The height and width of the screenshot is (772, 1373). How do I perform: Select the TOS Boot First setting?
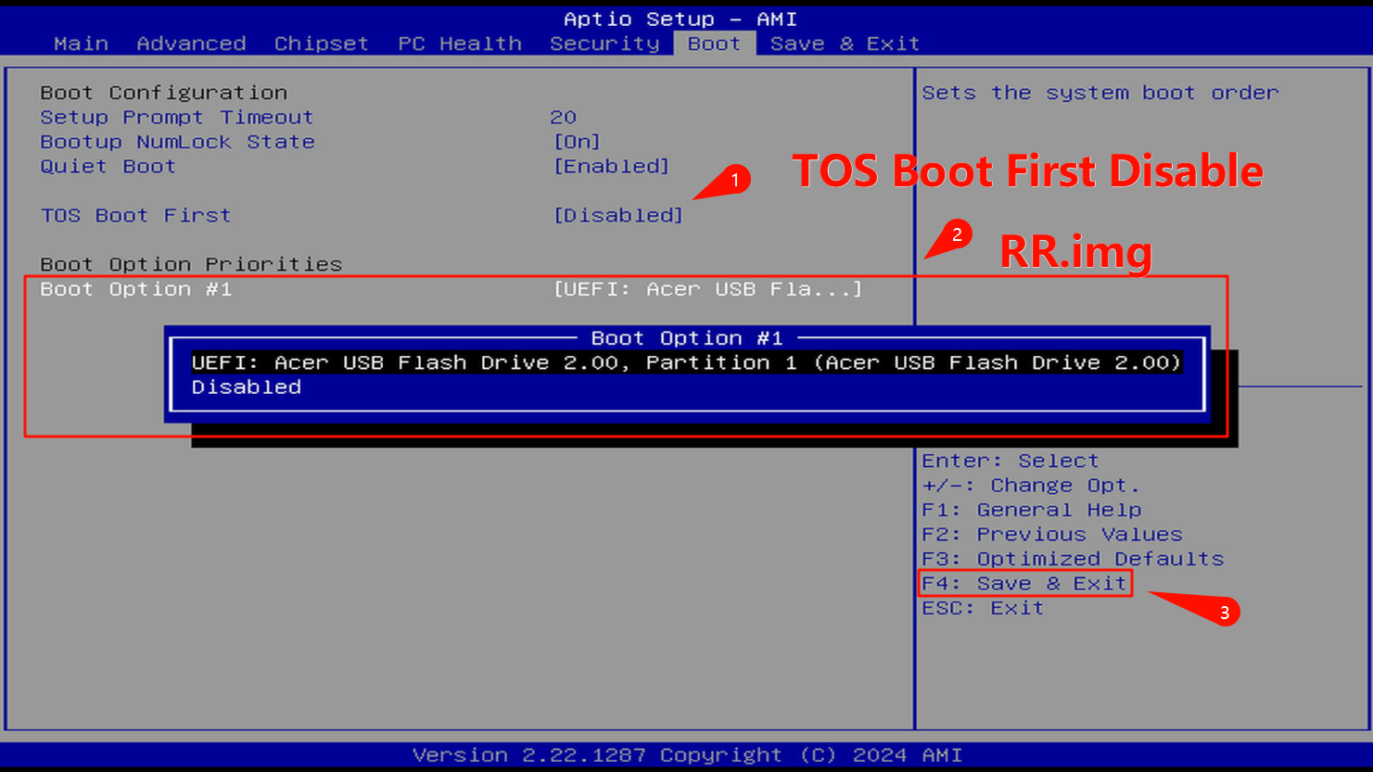pyautogui.click(x=135, y=215)
